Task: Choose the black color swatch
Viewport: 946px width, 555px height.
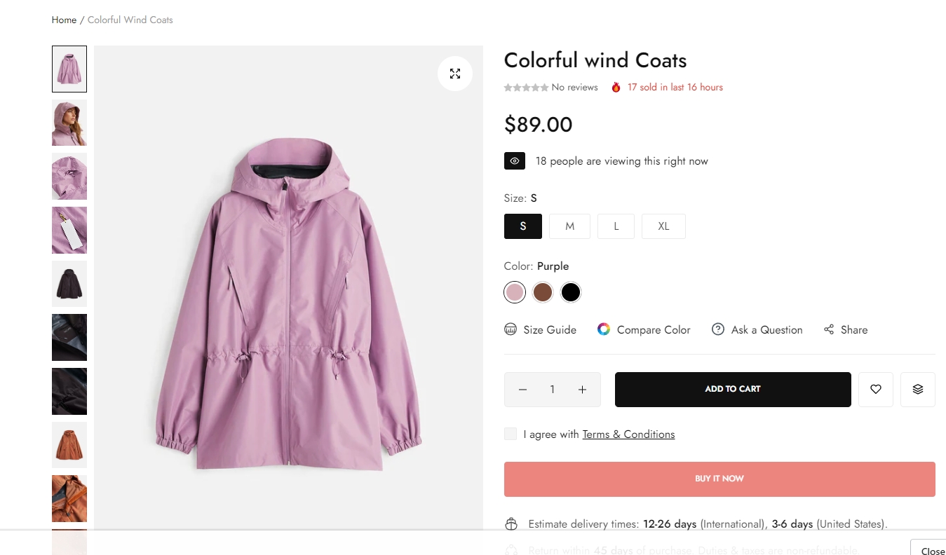Action: [571, 292]
